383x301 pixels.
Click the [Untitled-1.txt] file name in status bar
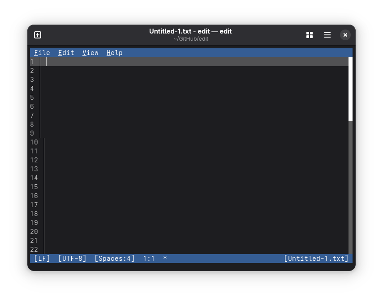(x=316, y=259)
